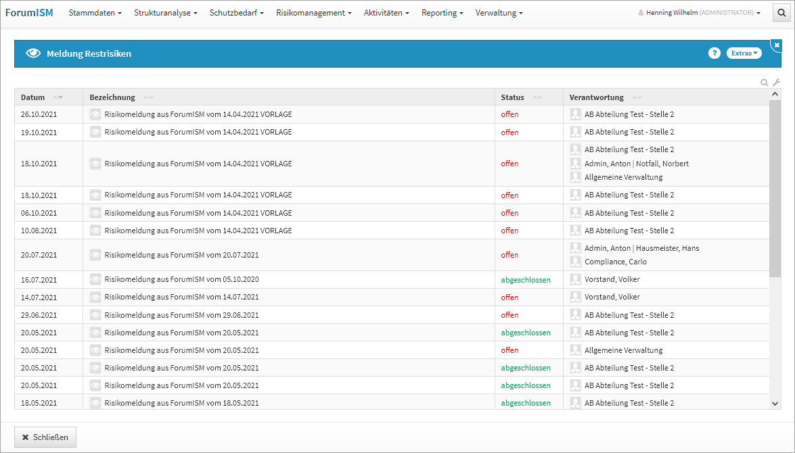Expand the Risikomanagement menu
Image resolution: width=795 pixels, height=453 pixels.
tap(313, 13)
